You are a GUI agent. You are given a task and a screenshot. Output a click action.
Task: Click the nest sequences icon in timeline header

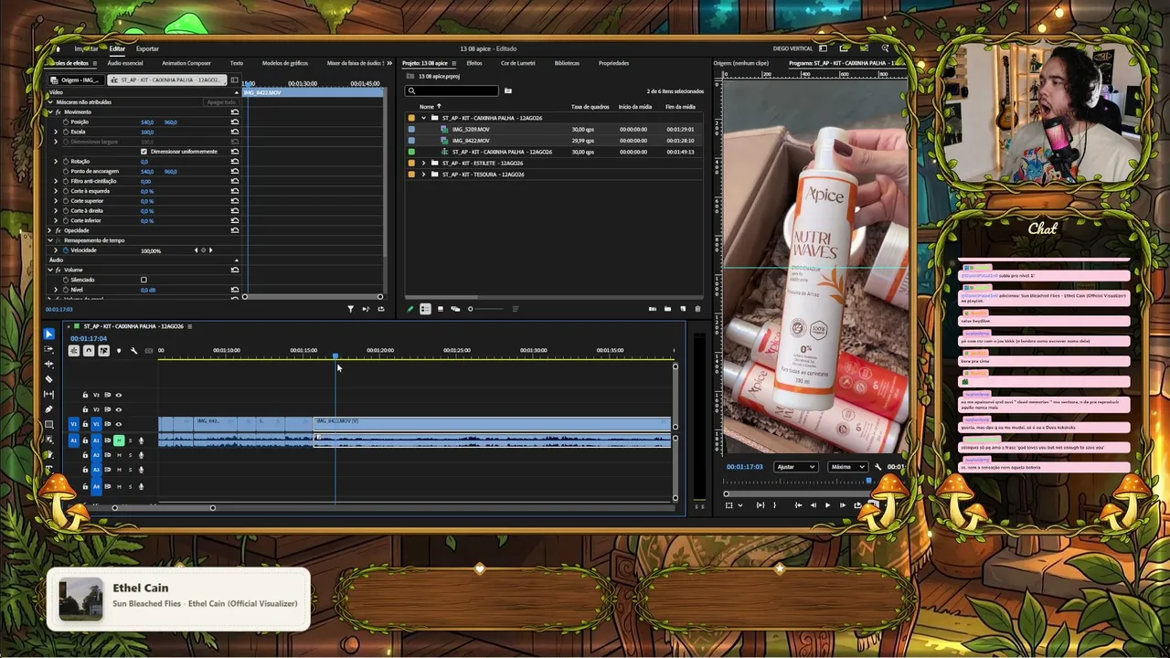[x=74, y=351]
